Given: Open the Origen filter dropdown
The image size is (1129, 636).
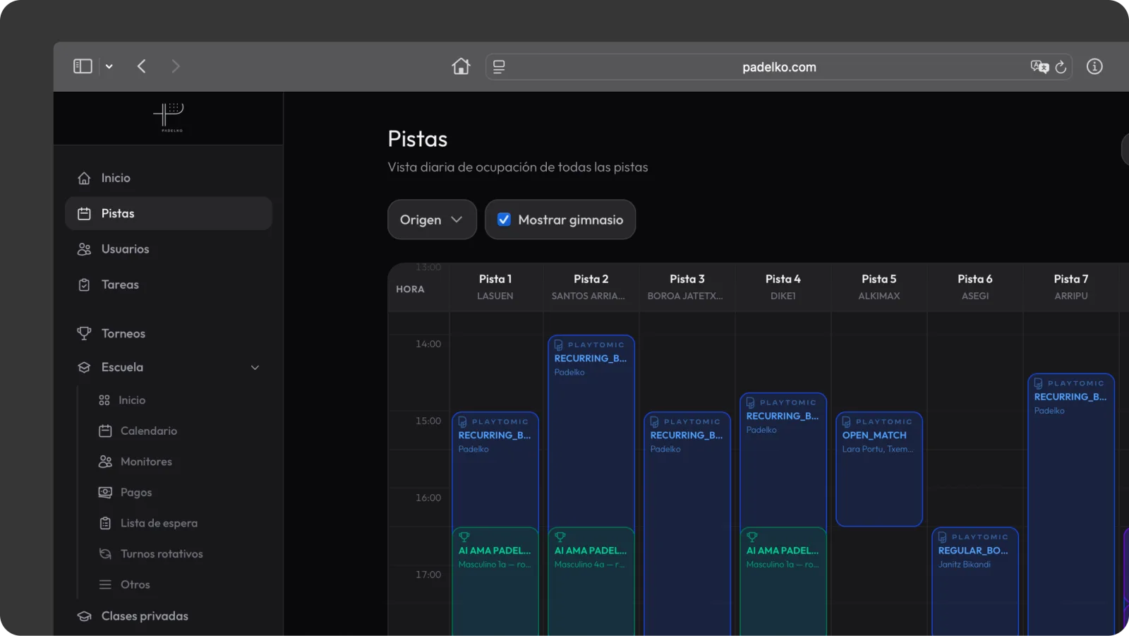Looking at the screenshot, I should (x=432, y=220).
